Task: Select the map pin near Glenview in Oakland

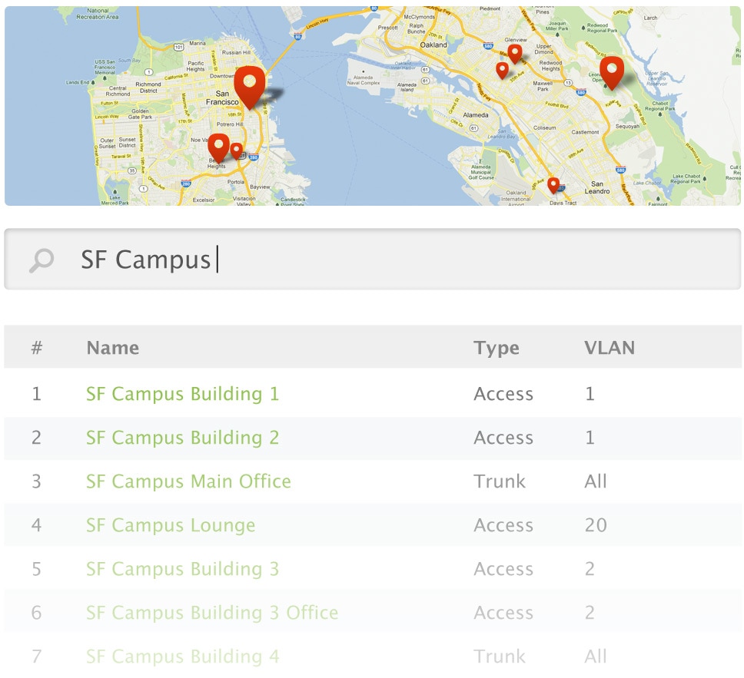Action: [x=515, y=54]
